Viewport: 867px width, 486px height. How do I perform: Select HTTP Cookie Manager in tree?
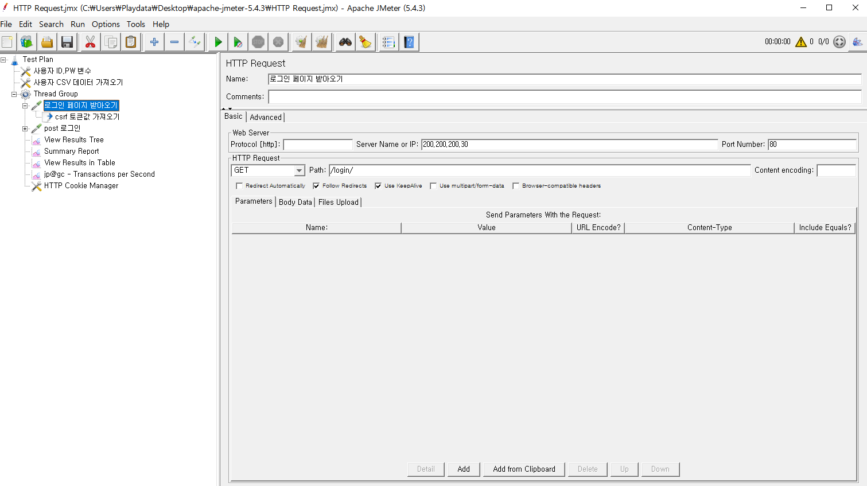(x=81, y=186)
